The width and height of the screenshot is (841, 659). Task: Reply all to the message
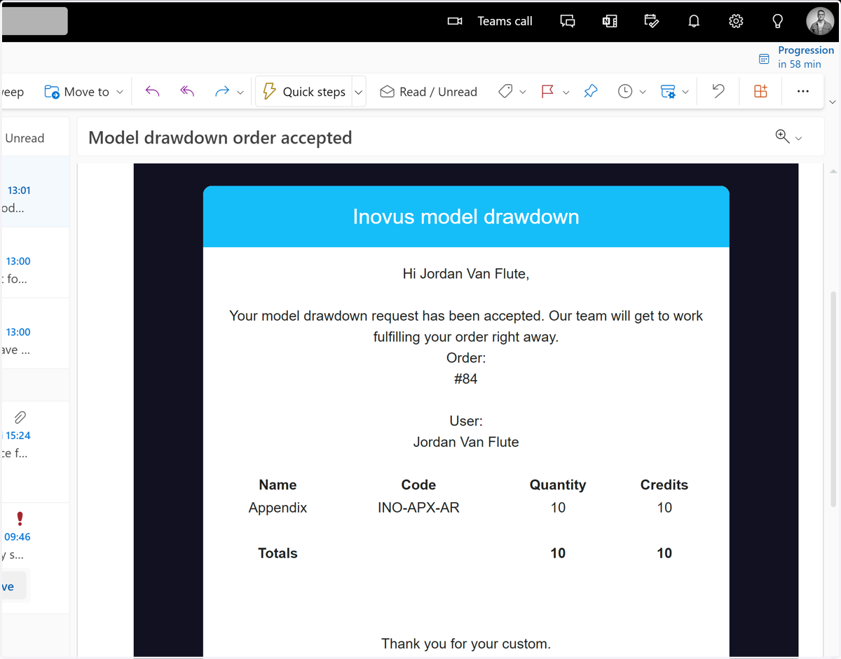[x=187, y=92]
